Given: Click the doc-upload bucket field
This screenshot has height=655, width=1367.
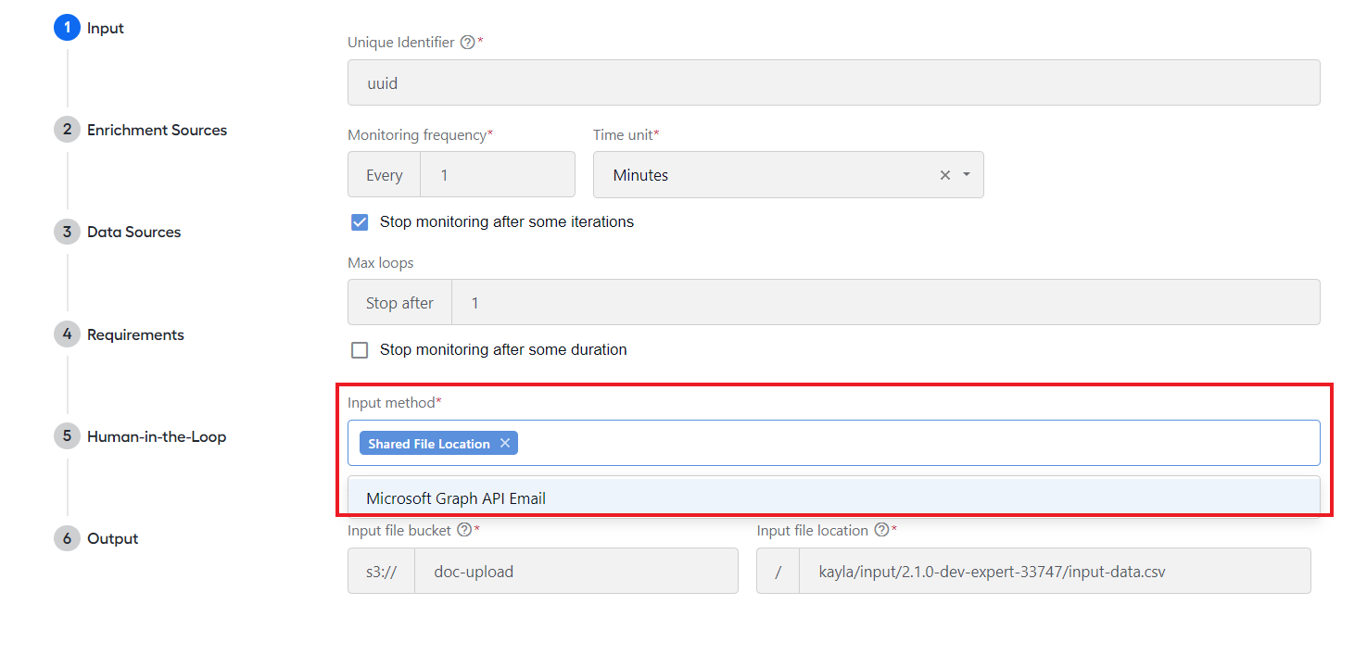Looking at the screenshot, I should coord(576,572).
